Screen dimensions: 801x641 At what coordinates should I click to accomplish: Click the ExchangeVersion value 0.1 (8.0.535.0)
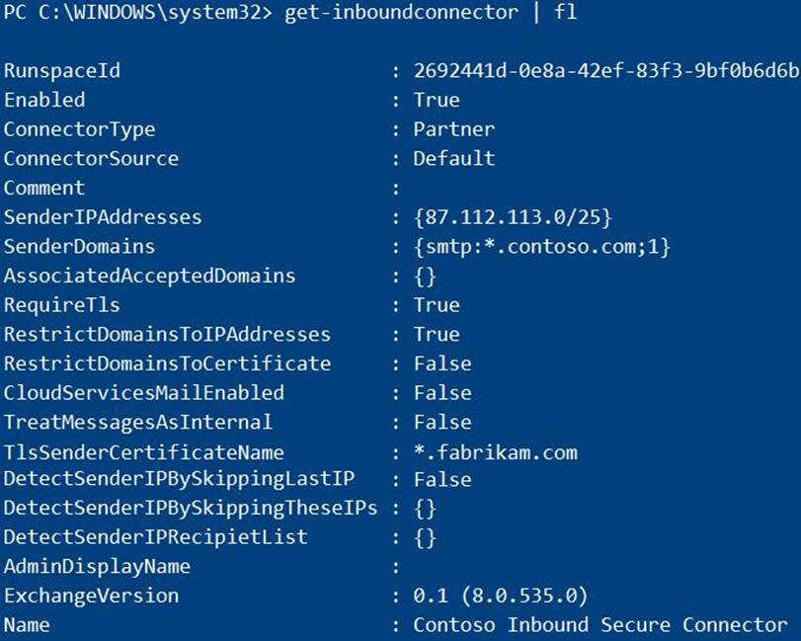point(501,596)
